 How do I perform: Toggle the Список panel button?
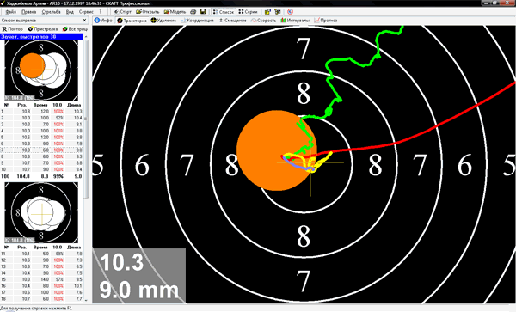[x=223, y=11]
